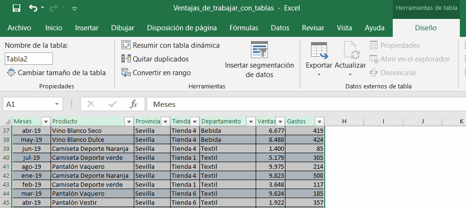466x208 pixels.
Task: Click Bebida in row 37
Action: tap(228, 131)
